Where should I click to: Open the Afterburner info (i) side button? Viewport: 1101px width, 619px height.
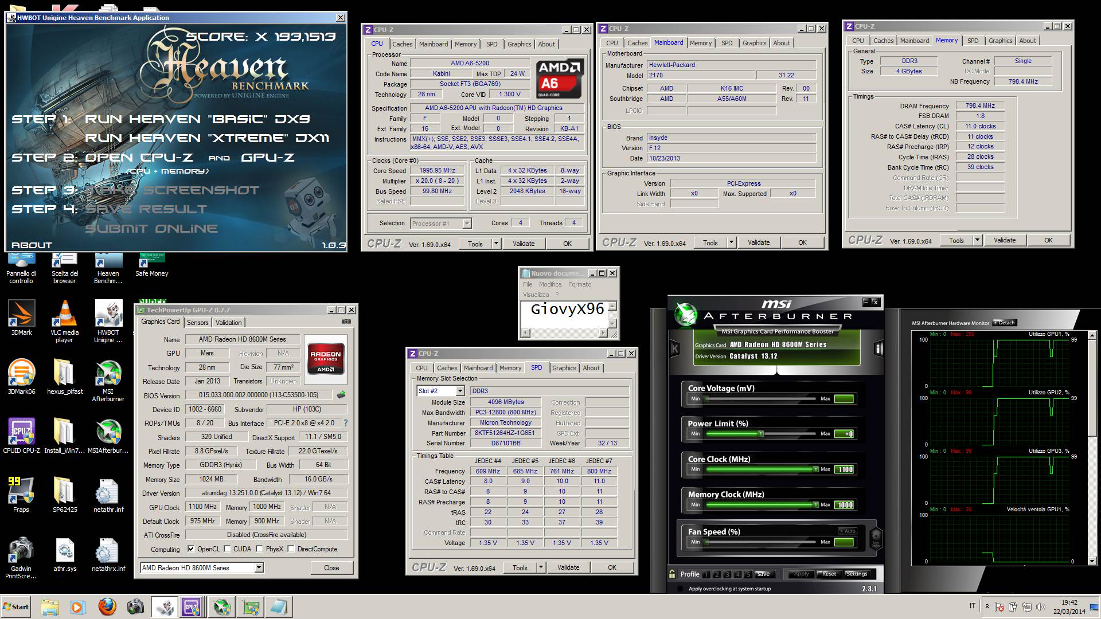(x=878, y=348)
